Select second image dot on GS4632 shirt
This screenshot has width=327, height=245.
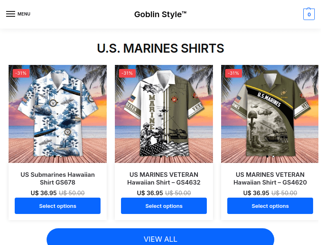point(167,156)
